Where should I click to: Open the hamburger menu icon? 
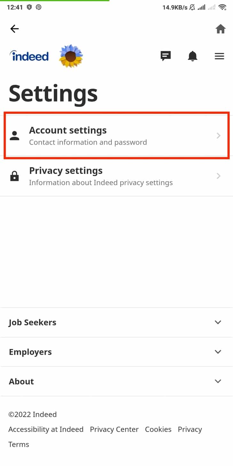point(220,56)
